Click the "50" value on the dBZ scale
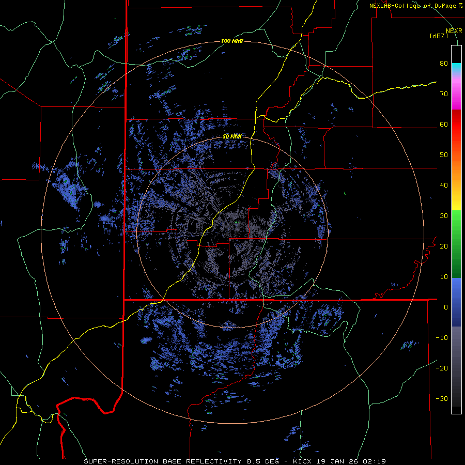 tap(444, 155)
